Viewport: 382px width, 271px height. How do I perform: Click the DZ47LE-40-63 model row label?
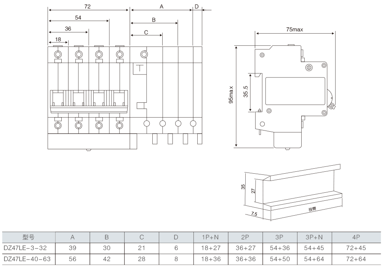point(27,259)
